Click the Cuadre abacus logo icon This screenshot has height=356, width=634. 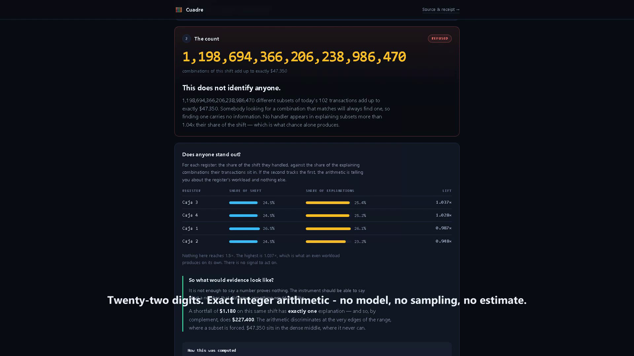tap(179, 10)
